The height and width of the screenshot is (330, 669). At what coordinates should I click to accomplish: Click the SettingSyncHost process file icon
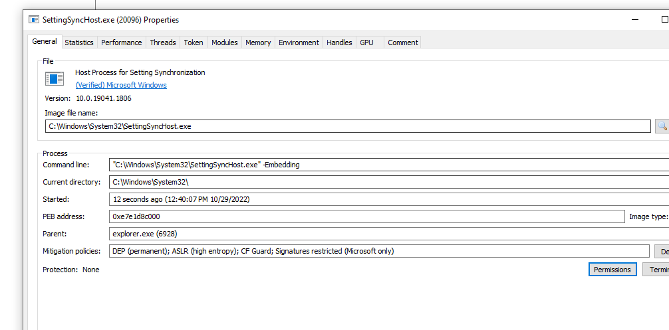click(55, 79)
